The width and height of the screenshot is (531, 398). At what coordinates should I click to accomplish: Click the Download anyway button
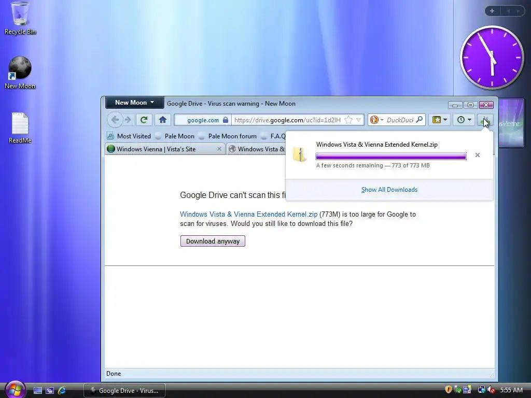tap(213, 241)
